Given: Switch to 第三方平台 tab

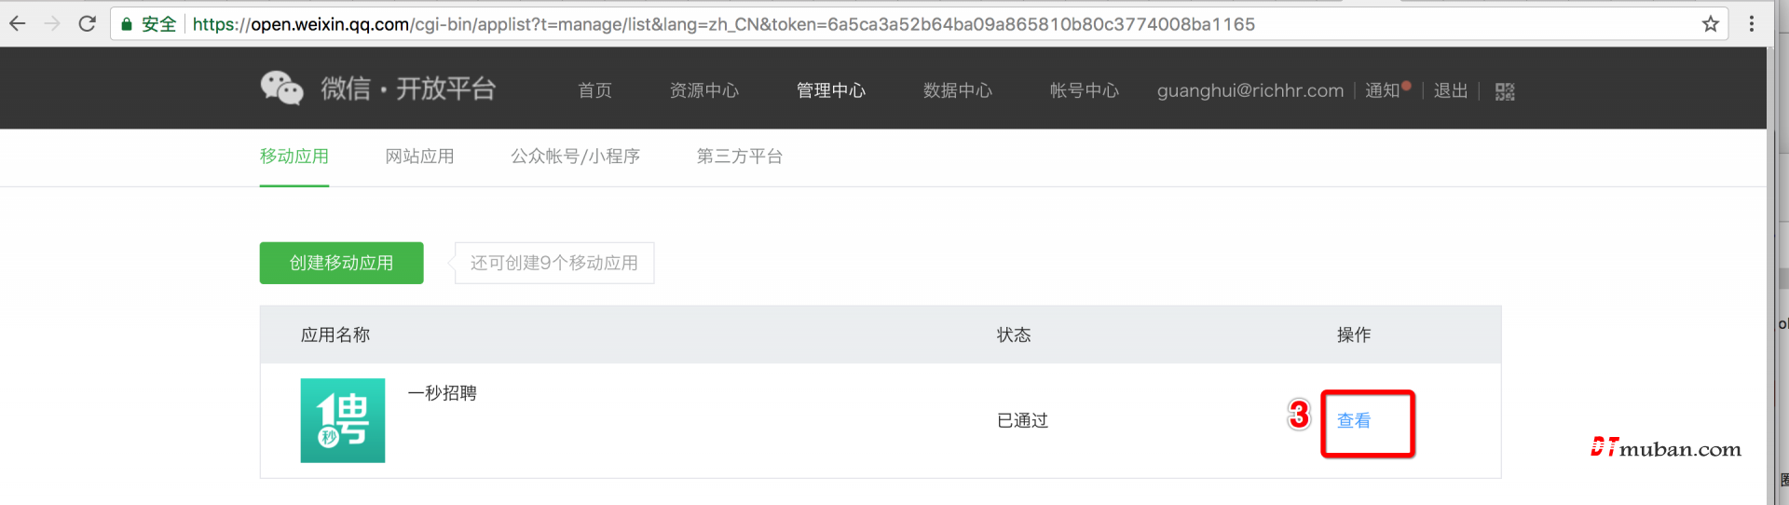Looking at the screenshot, I should coord(739,157).
